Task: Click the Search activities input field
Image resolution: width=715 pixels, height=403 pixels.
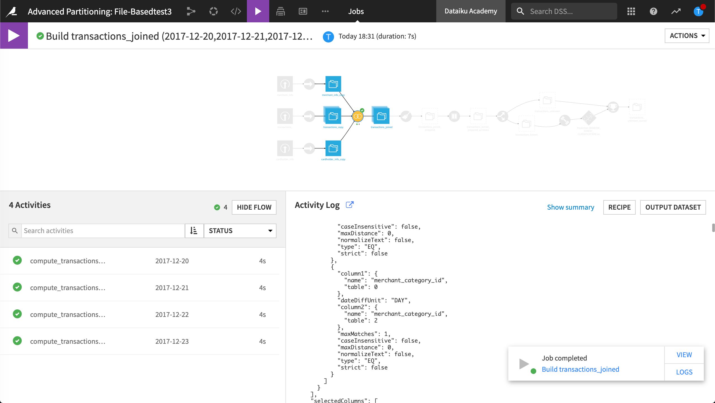Action: 103,231
